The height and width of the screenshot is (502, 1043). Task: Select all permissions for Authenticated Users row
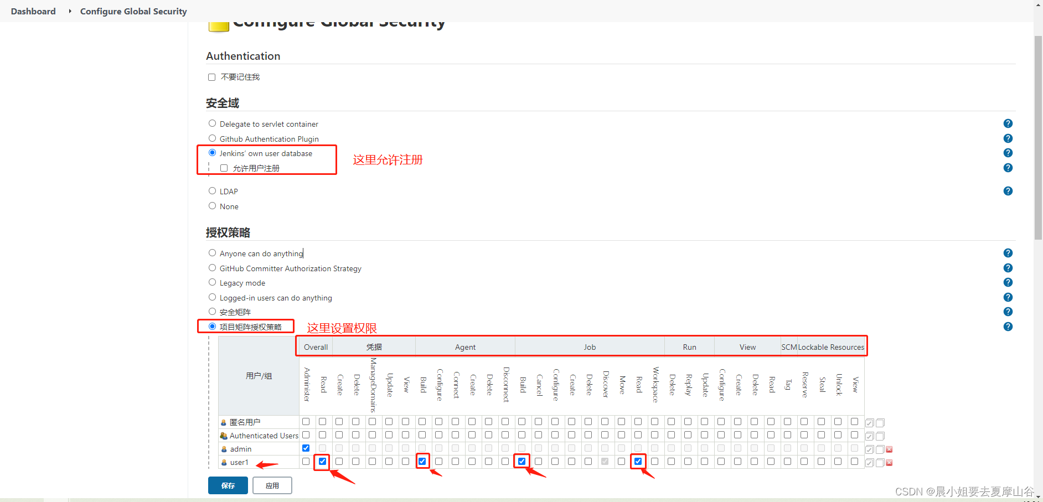tap(870, 436)
